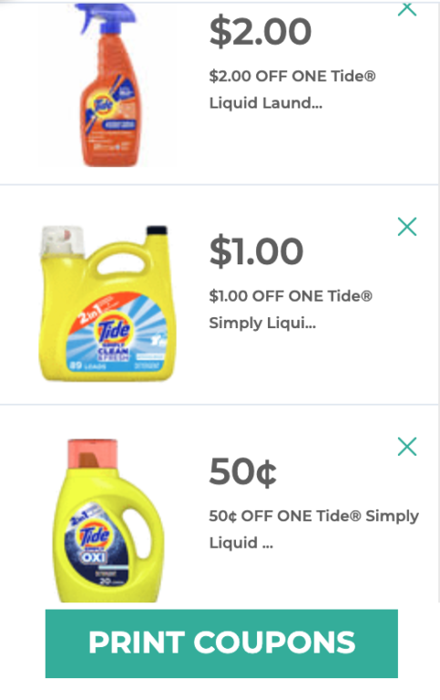This screenshot has height=700, width=440.
Task: Click the 50¢ coupon value heading
Action: pos(242,471)
